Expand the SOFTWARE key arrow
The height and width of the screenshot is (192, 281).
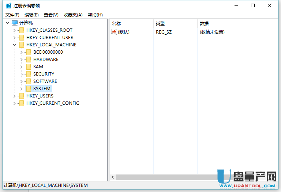[22, 81]
